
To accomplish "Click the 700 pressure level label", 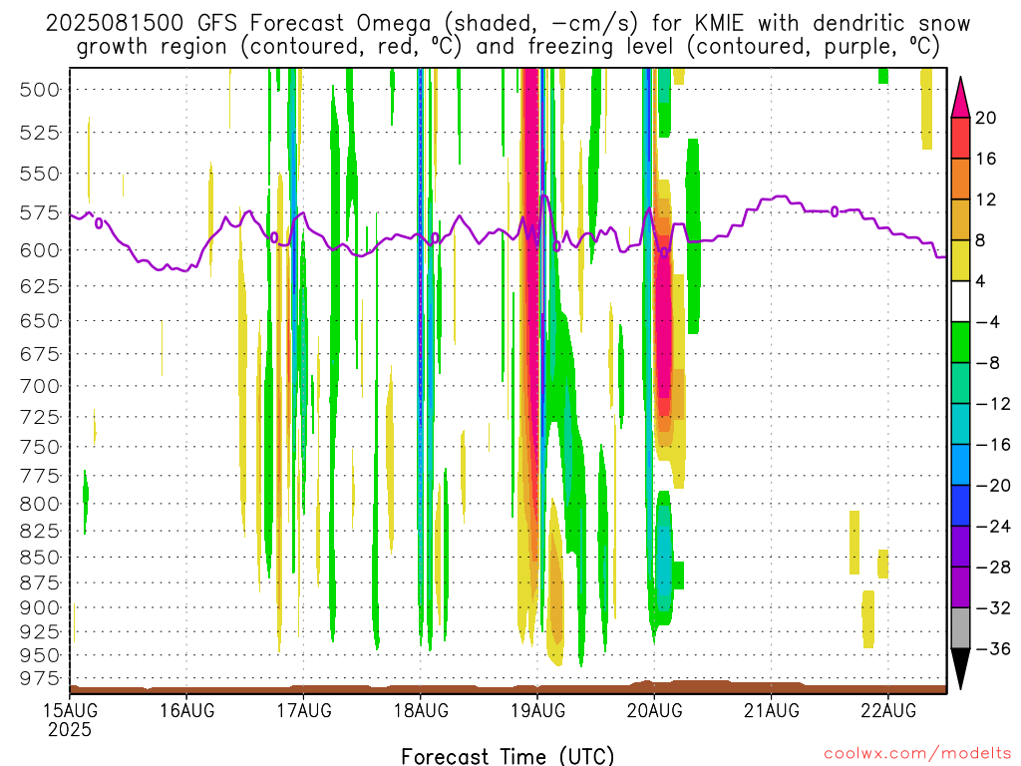I will pos(40,386).
